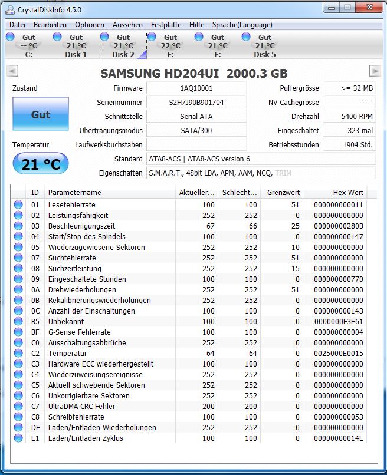This screenshot has width=387, height=475.
Task: Click status icon of Ausschaltungsabbrüche row
Action: tap(18, 342)
